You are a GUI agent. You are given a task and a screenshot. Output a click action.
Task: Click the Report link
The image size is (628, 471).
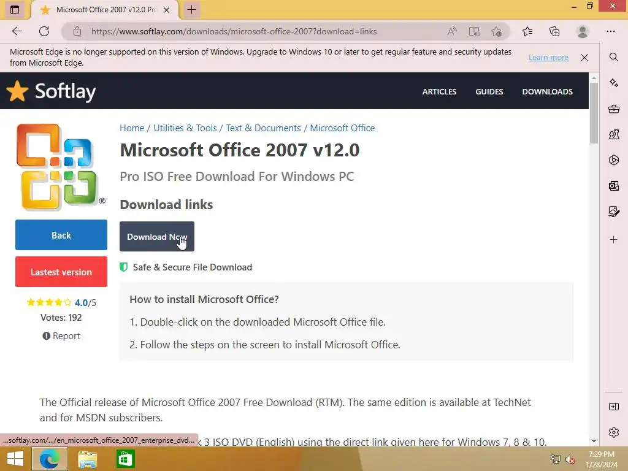[61, 335]
